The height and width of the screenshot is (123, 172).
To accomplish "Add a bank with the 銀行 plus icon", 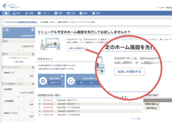I will tap(33, 54).
